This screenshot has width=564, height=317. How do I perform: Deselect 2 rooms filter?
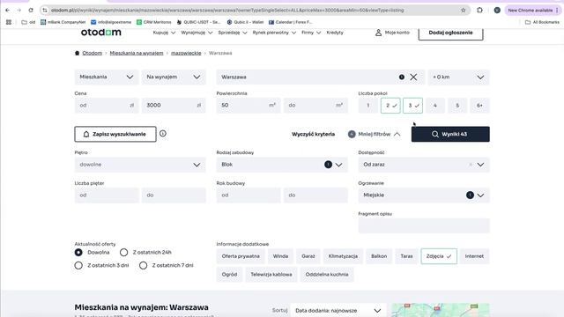[x=390, y=106]
